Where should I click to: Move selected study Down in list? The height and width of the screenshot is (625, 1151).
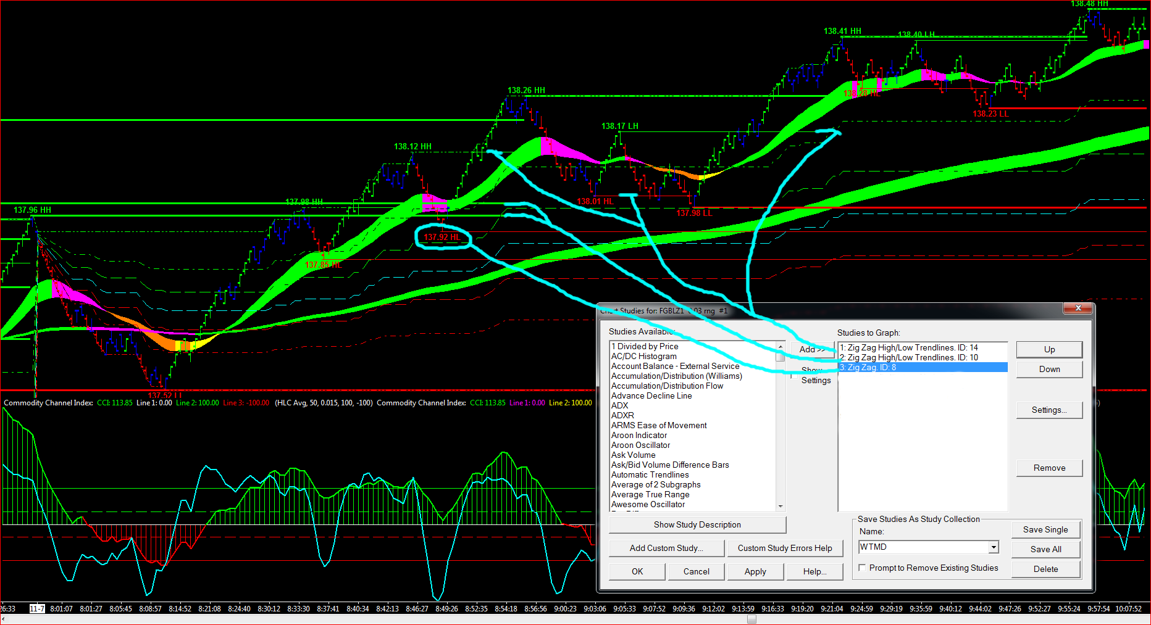click(1049, 369)
